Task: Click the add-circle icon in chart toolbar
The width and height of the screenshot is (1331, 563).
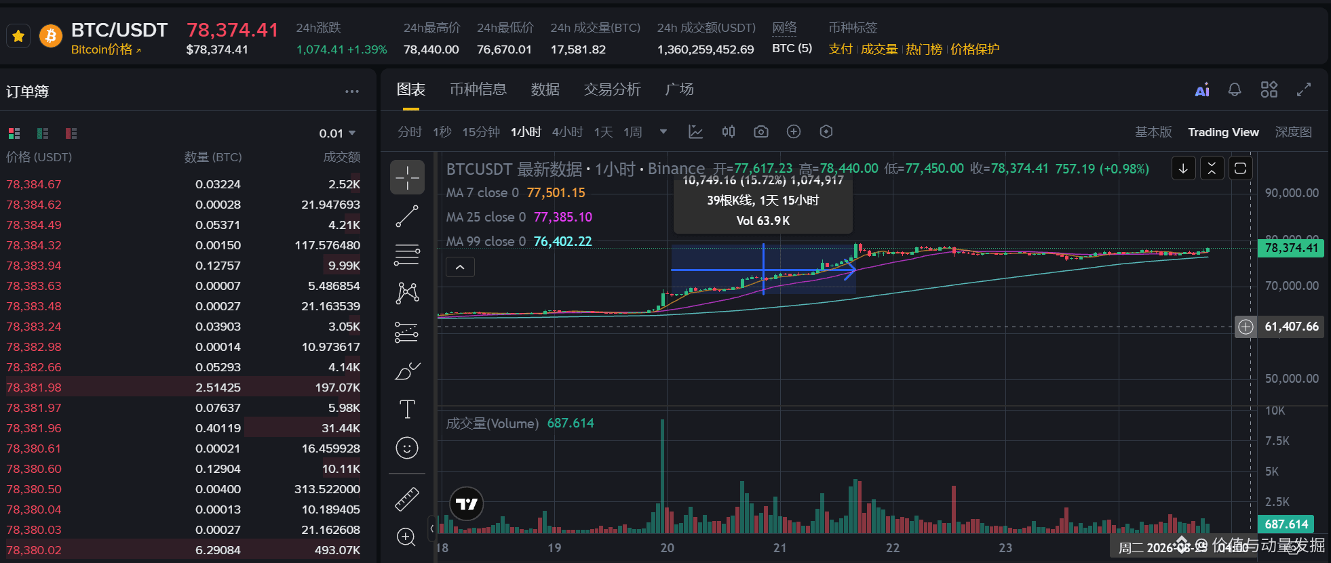Action: tap(794, 132)
